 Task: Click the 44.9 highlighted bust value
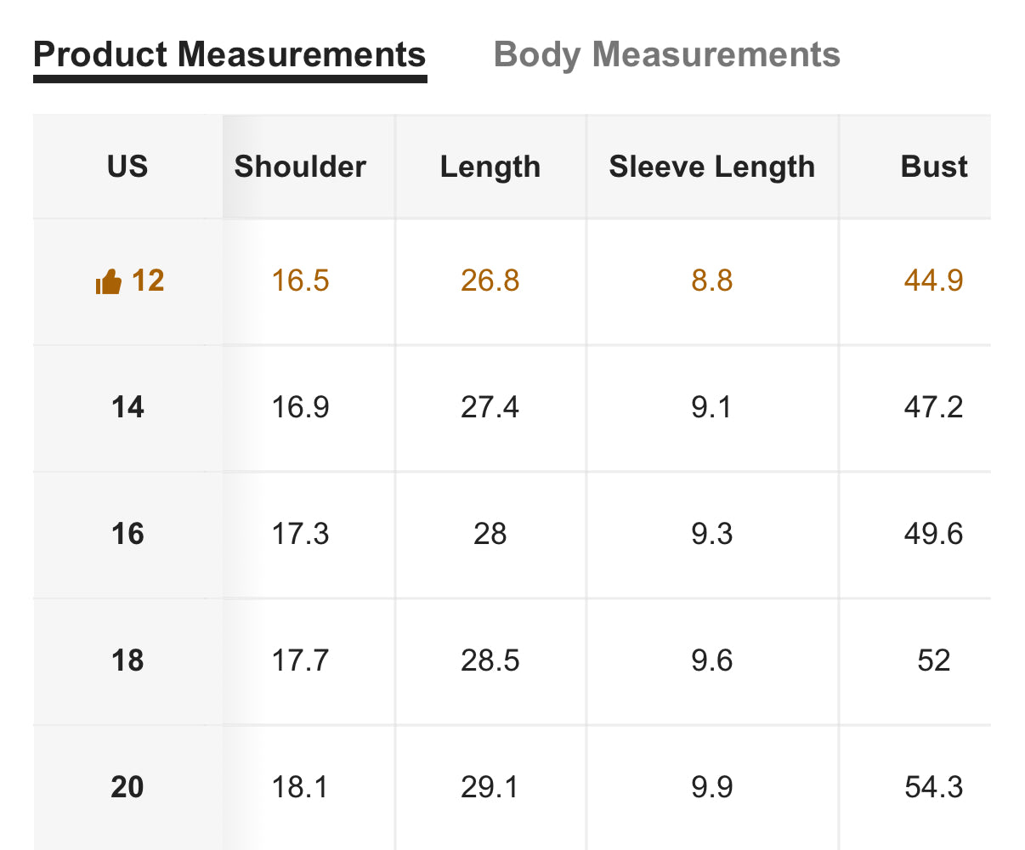pos(934,280)
